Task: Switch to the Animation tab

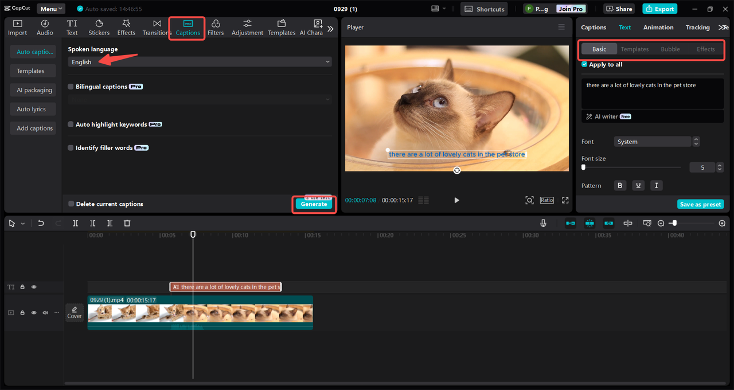Action: 658,28
